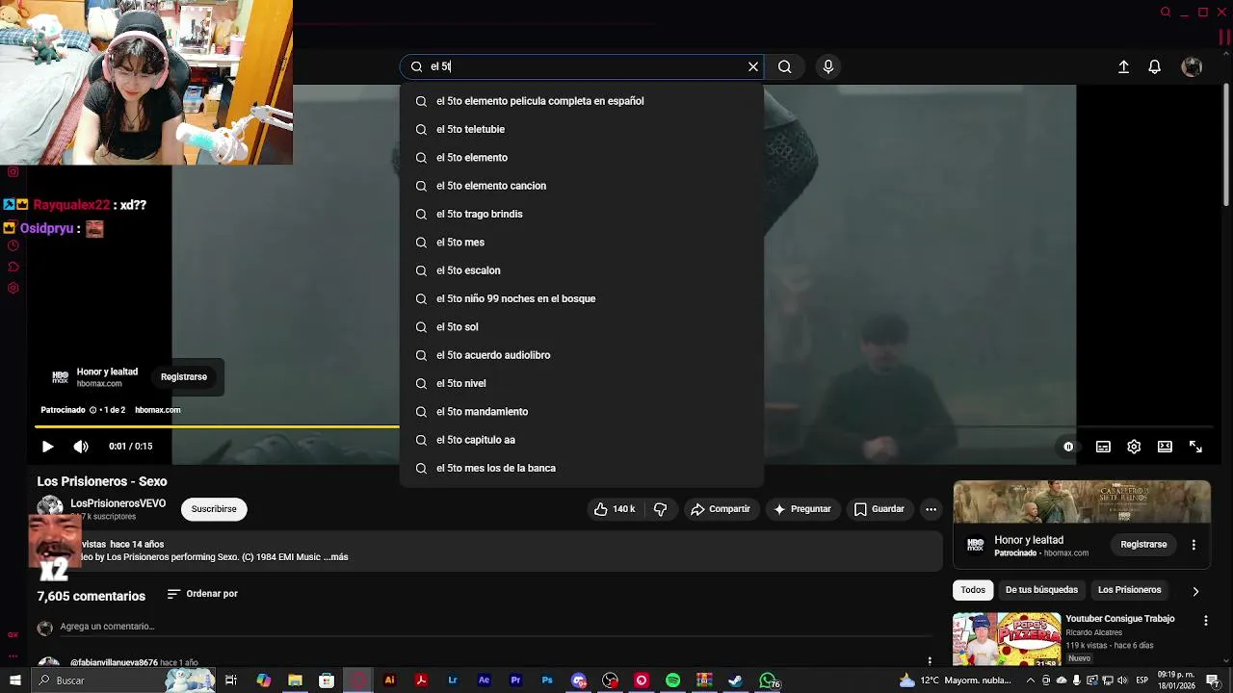Open the 'Ordenar por' comment sorting menu
The width and height of the screenshot is (1233, 693).
pos(202,594)
